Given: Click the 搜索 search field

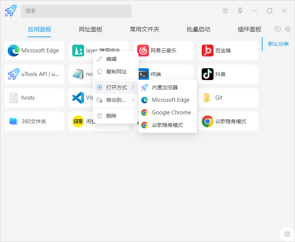Looking at the screenshot, I should (x=76, y=11).
